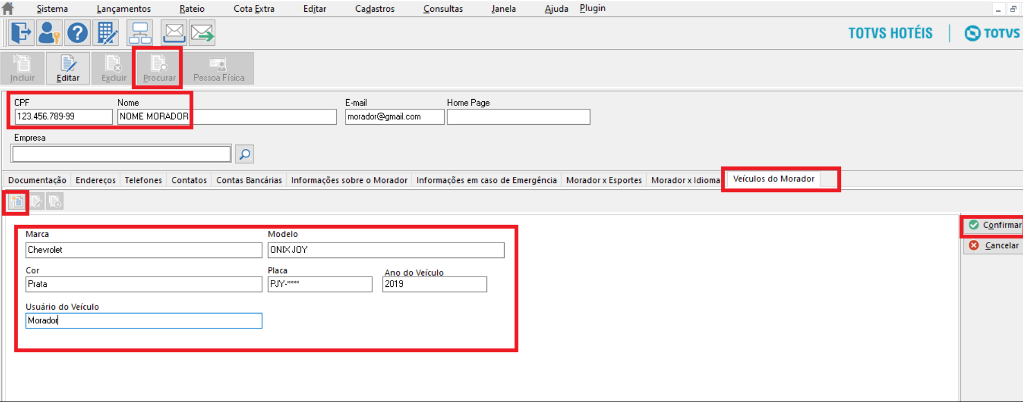Open the Cadastros menu
This screenshot has width=1023, height=402.
pos(375,9)
